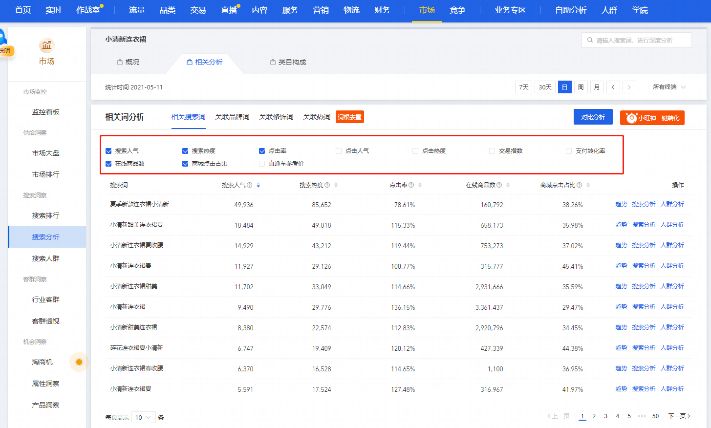Uncheck 在线商品数 indicator checkbox
The width and height of the screenshot is (711, 428).
tap(108, 164)
